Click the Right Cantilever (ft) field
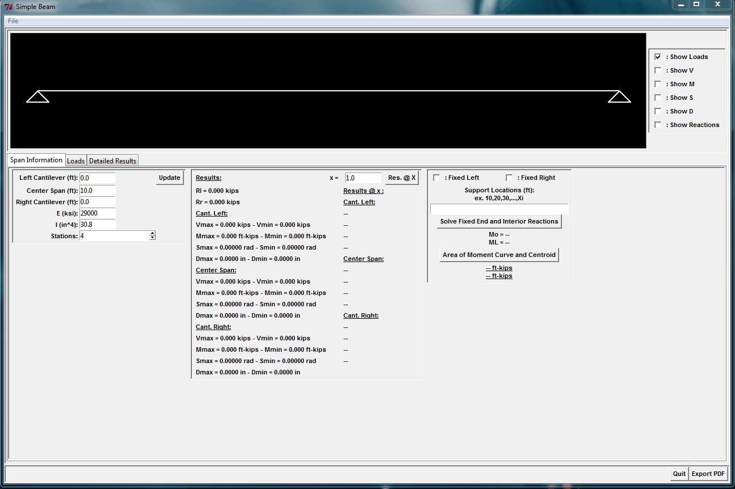 coord(97,202)
